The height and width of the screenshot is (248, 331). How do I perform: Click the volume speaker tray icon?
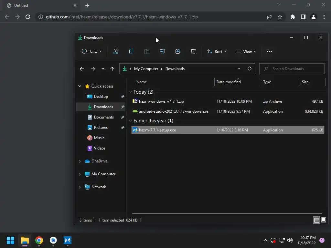(x=290, y=240)
